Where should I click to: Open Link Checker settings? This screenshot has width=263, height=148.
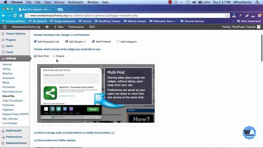pos(10,123)
